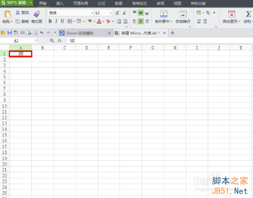Click the draw border pencil icon

tap(79, 21)
